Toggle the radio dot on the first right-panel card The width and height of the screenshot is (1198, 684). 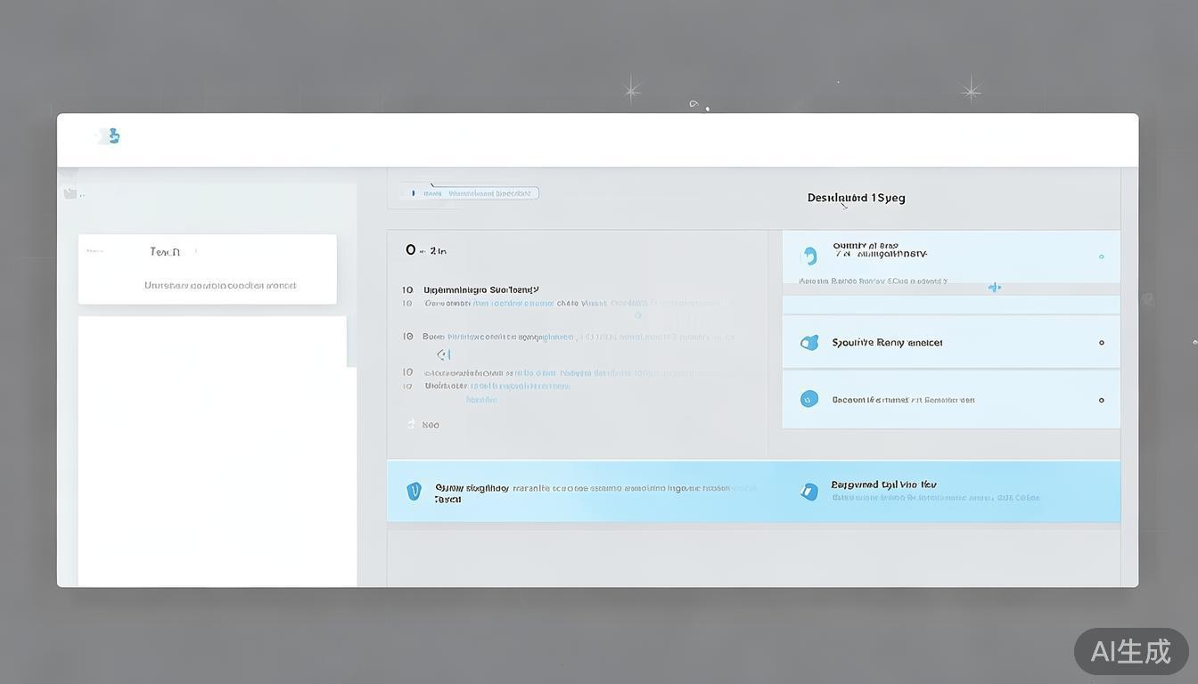pos(1102,256)
